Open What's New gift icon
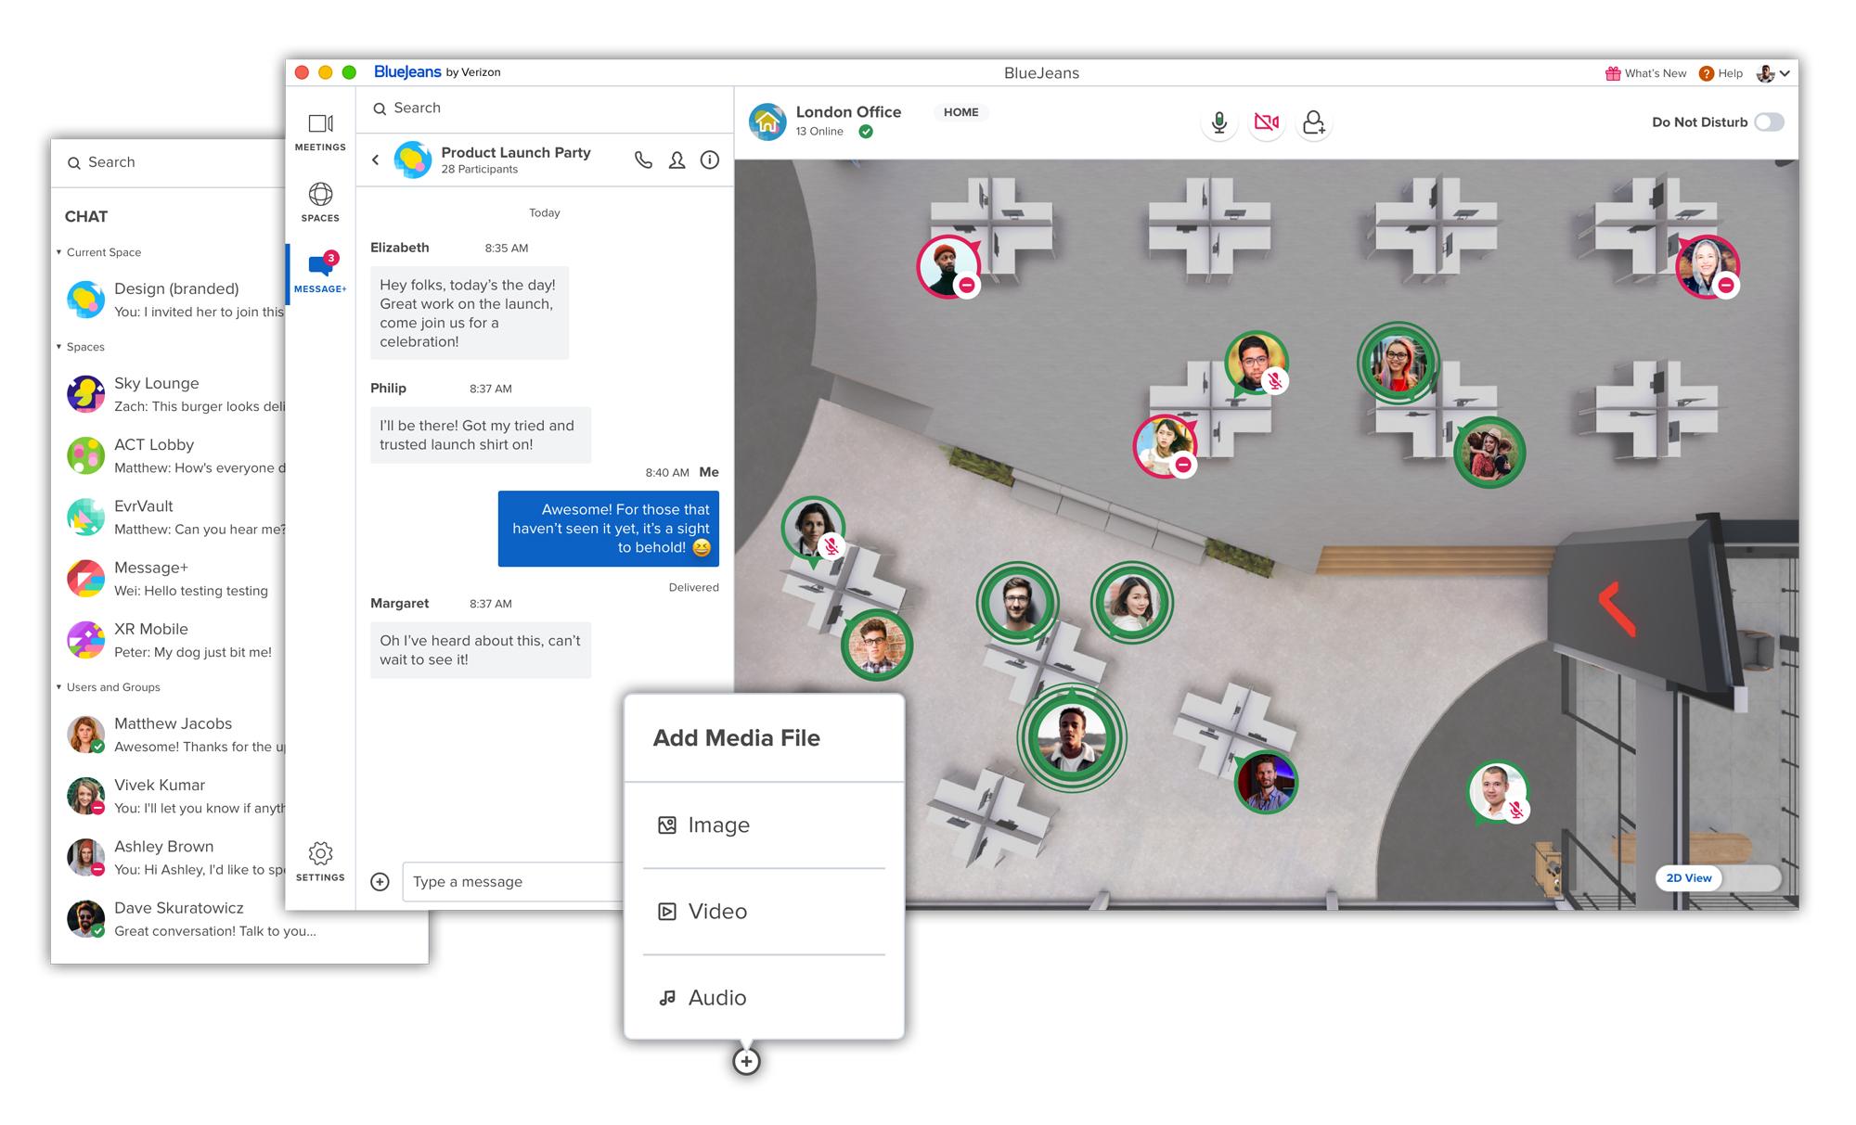This screenshot has height=1125, width=1856. coord(1613,73)
